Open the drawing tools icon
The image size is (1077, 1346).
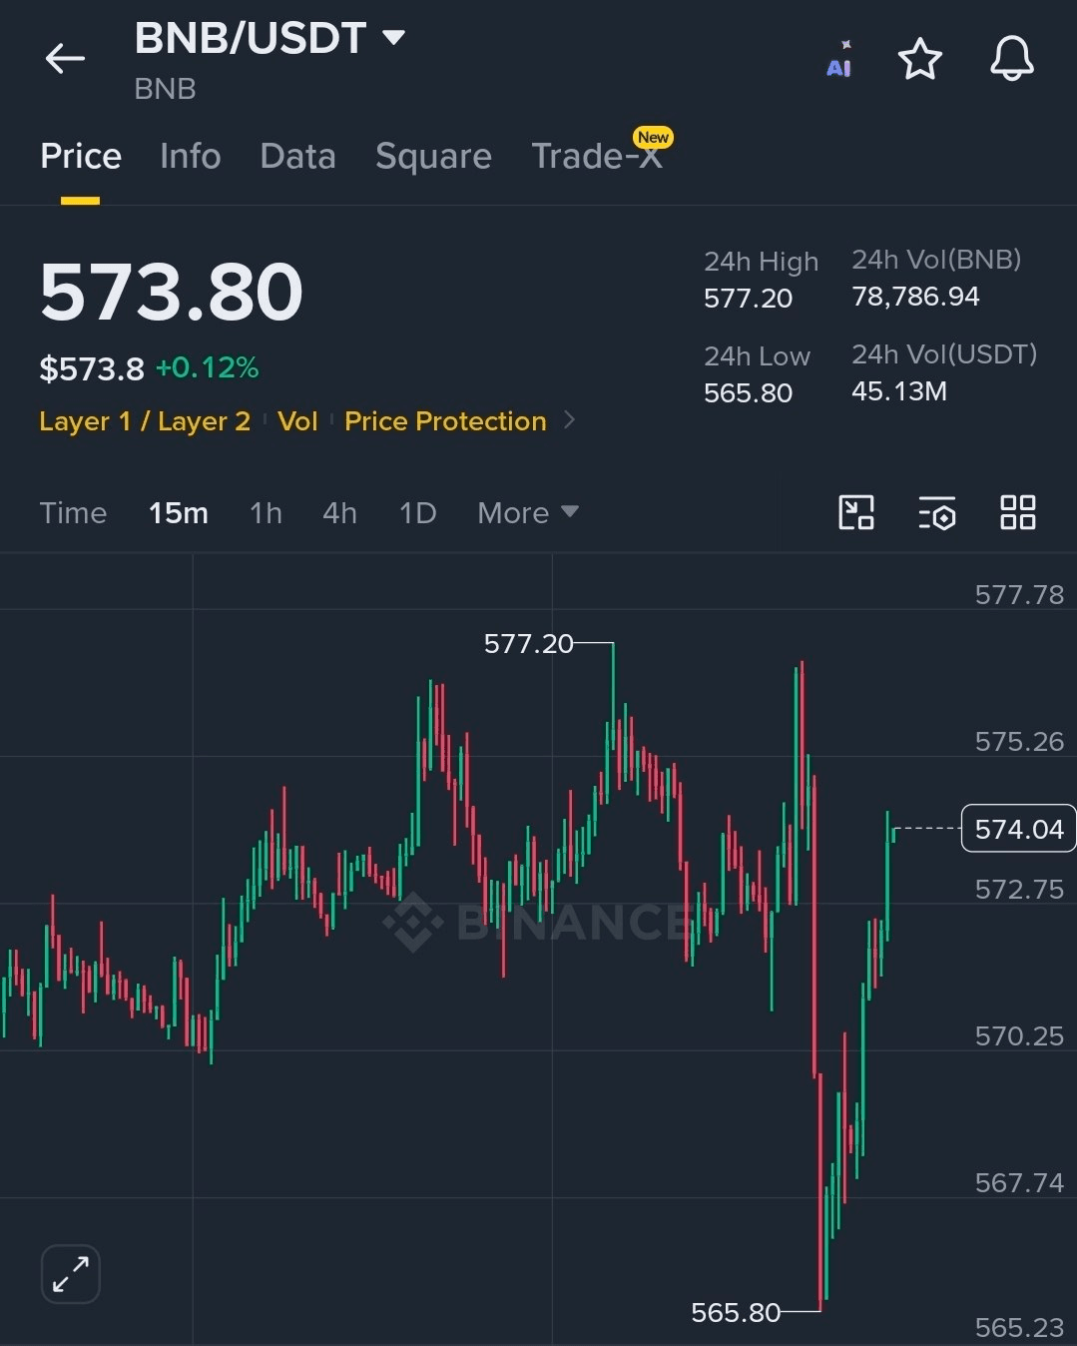click(856, 512)
